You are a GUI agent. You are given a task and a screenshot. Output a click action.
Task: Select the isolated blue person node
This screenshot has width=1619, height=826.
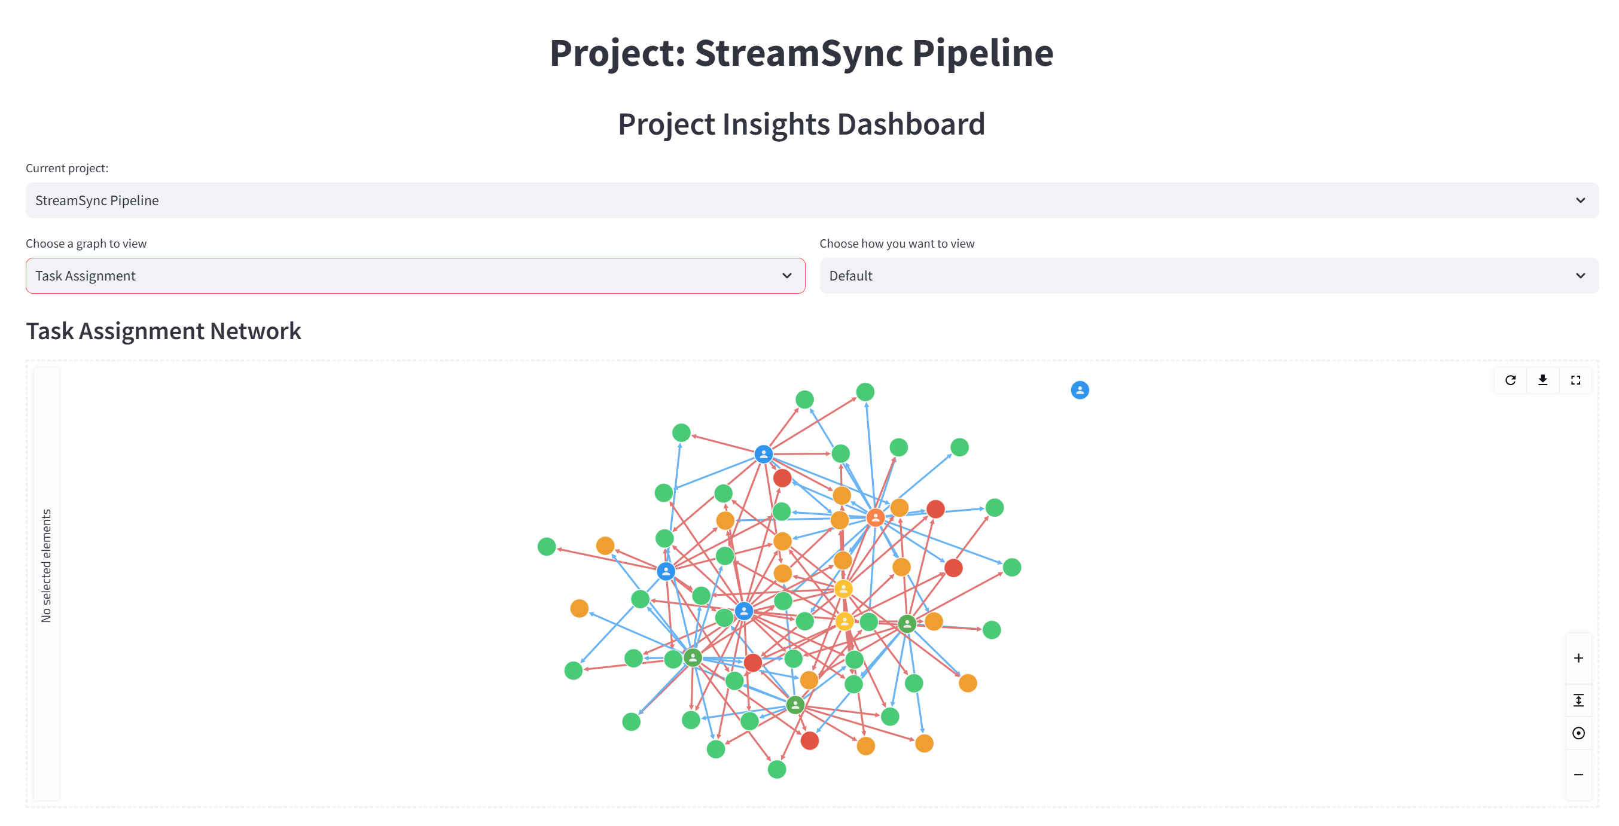pyautogui.click(x=1079, y=391)
